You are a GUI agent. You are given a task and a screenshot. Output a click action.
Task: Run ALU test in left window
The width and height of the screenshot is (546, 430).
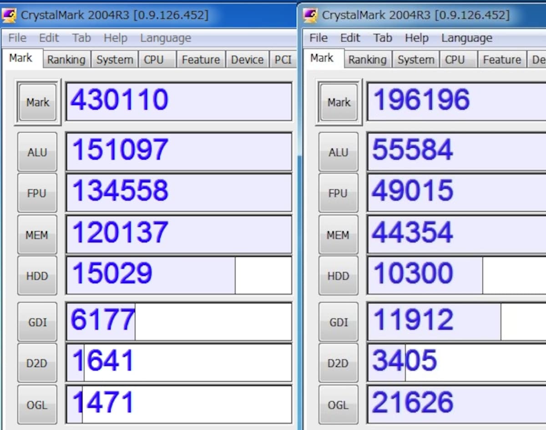37,152
